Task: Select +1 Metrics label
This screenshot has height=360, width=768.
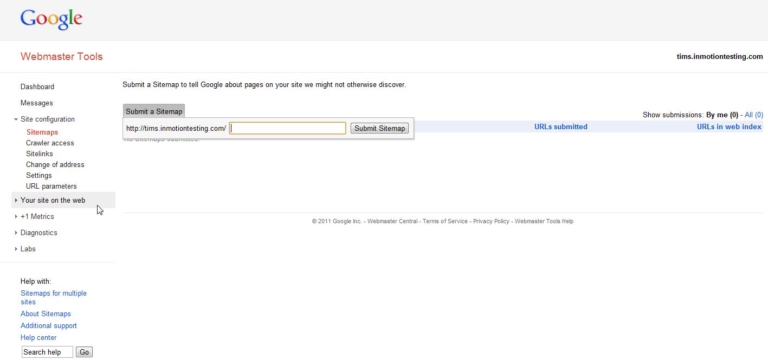Action: (37, 217)
